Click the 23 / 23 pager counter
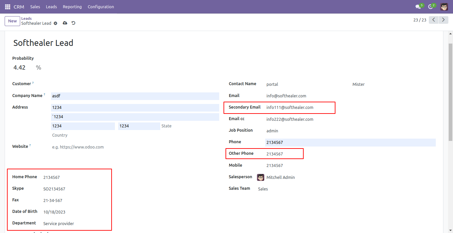This screenshot has height=233, width=453. [x=420, y=20]
